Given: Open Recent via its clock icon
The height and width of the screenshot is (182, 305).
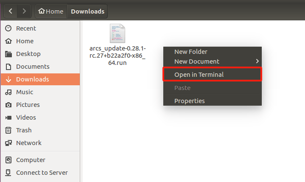Looking at the screenshot, I should [x=8, y=28].
